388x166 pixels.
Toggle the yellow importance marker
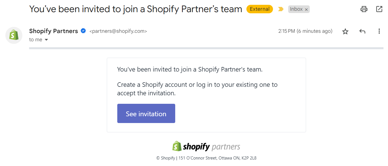[x=281, y=9]
